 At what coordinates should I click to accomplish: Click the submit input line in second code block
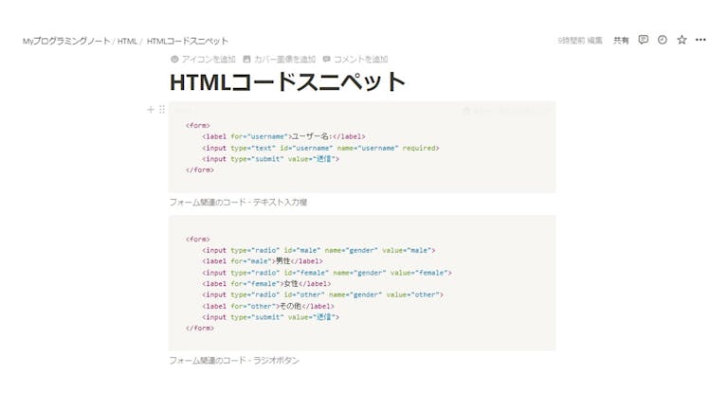(271, 317)
